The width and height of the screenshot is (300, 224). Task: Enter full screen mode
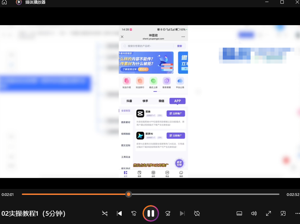(x=269, y=213)
